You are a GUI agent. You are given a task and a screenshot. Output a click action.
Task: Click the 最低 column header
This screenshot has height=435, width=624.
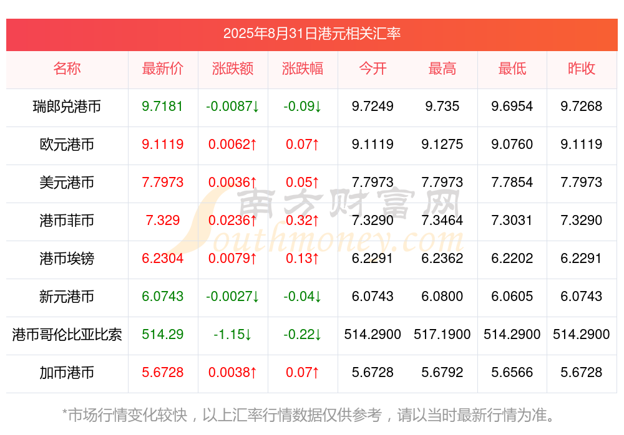512,69
